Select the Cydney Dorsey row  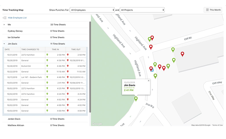coord(45,31)
